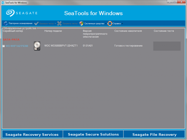Click the test status progress box
Screen dimensions: 187x140
167,46
